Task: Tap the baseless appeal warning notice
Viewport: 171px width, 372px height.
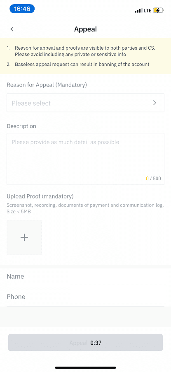Action: point(82,64)
